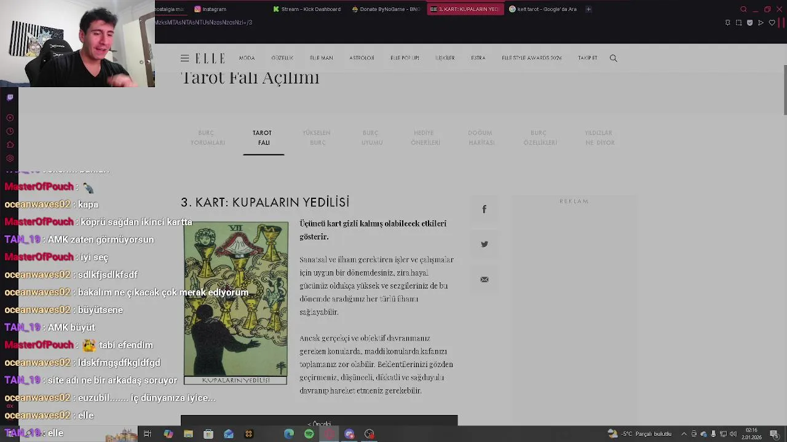Switch to Stream - Kick Dashboard tab
Screen dimensions: 787x442
[x=307, y=9]
